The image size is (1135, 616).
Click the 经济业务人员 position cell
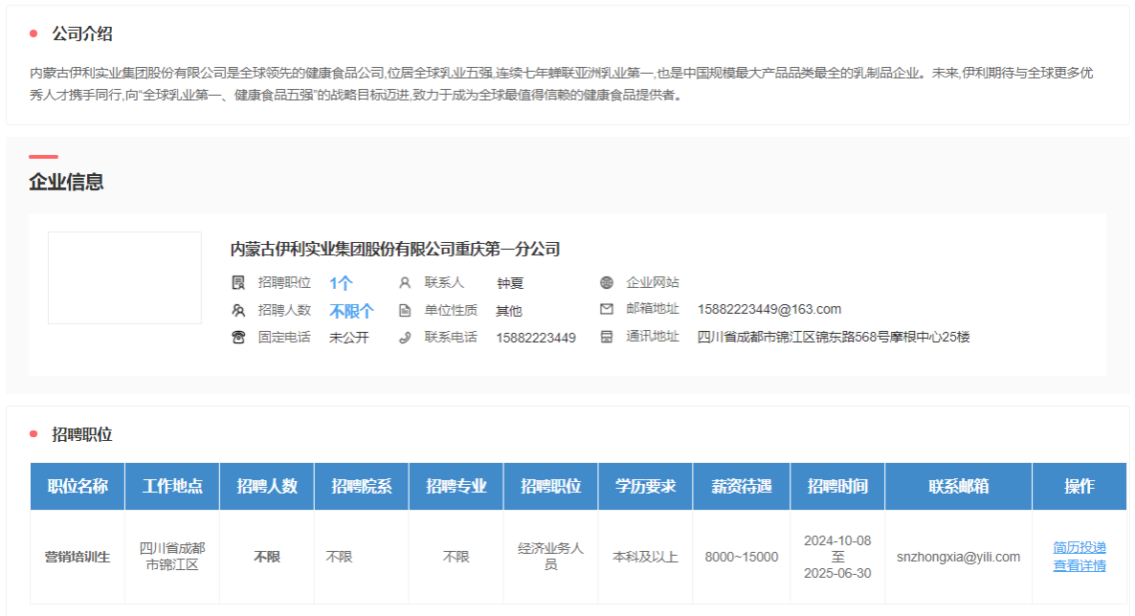tap(551, 557)
